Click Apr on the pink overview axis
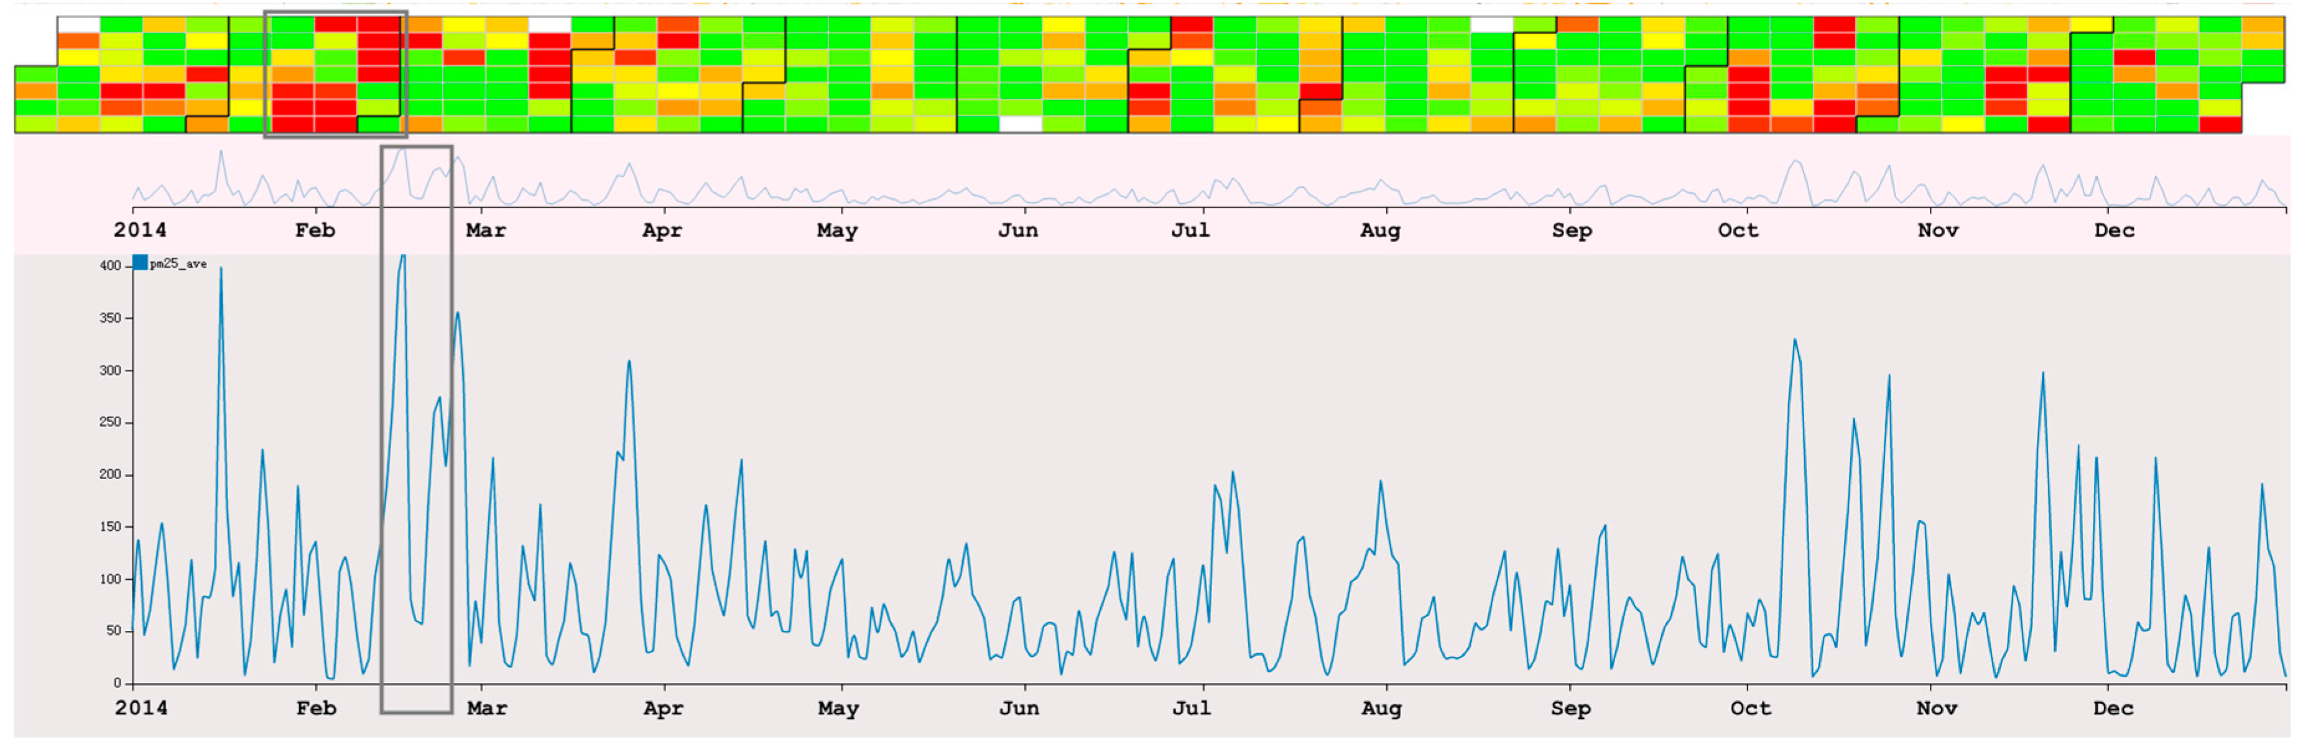This screenshot has width=2298, height=752. [x=662, y=231]
